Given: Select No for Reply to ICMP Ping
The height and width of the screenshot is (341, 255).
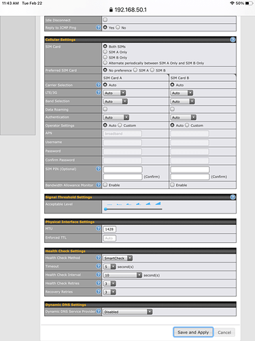Looking at the screenshot, I should pyautogui.click(x=118, y=27).
